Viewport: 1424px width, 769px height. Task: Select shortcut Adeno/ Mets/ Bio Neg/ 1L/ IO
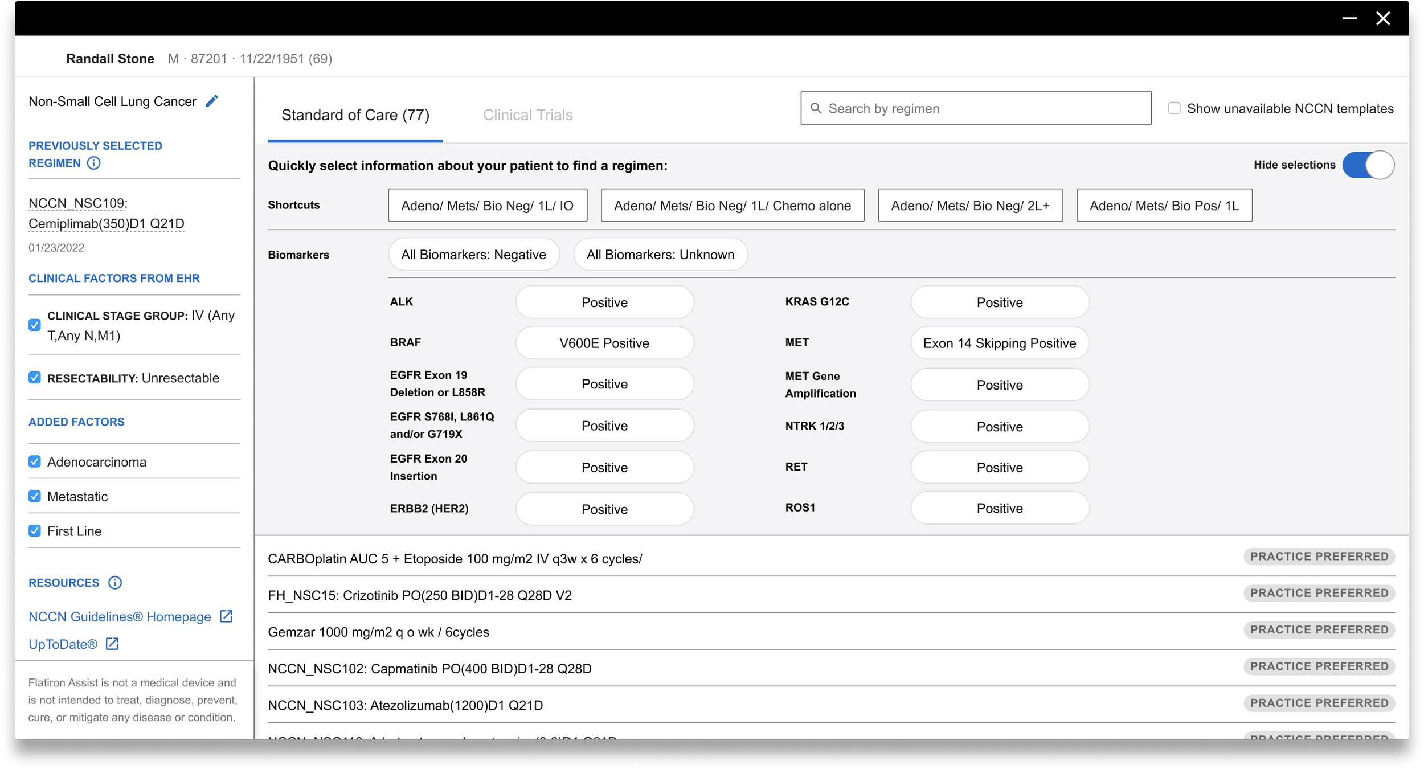(488, 206)
